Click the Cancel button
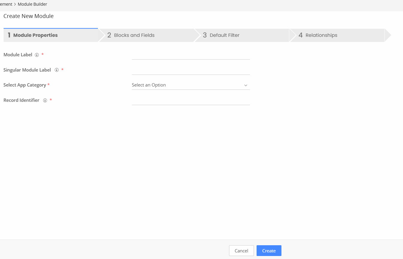This screenshot has height=259, width=403. 241,251
